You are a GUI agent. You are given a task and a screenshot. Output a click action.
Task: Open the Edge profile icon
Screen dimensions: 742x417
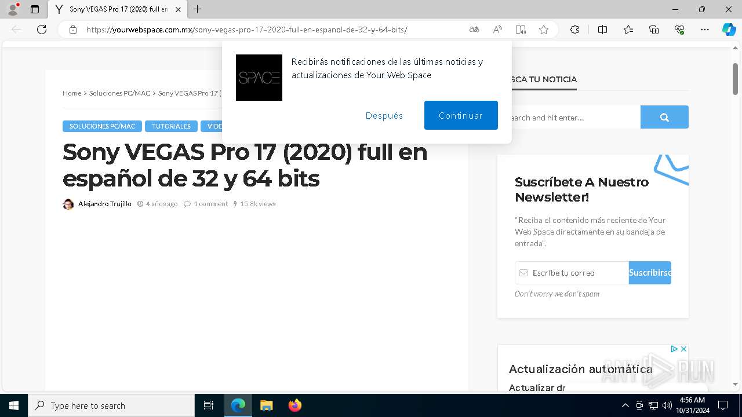point(13,9)
